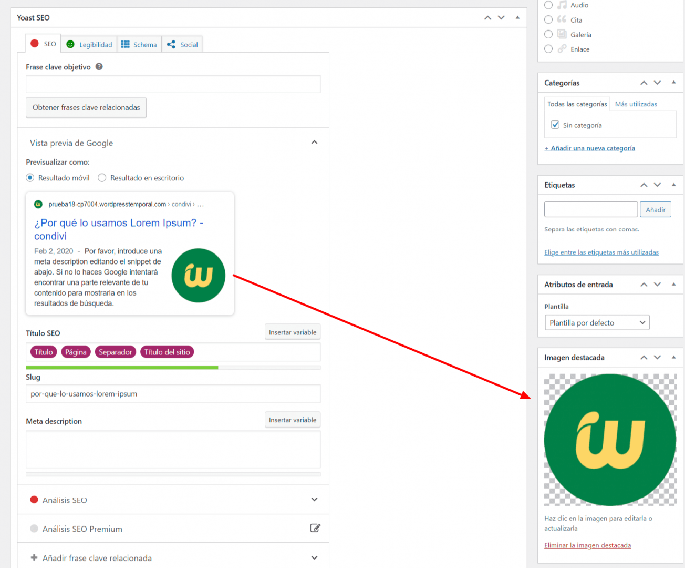Click the Galería format icon
Viewport: 685px width, 568px height.
[562, 34]
